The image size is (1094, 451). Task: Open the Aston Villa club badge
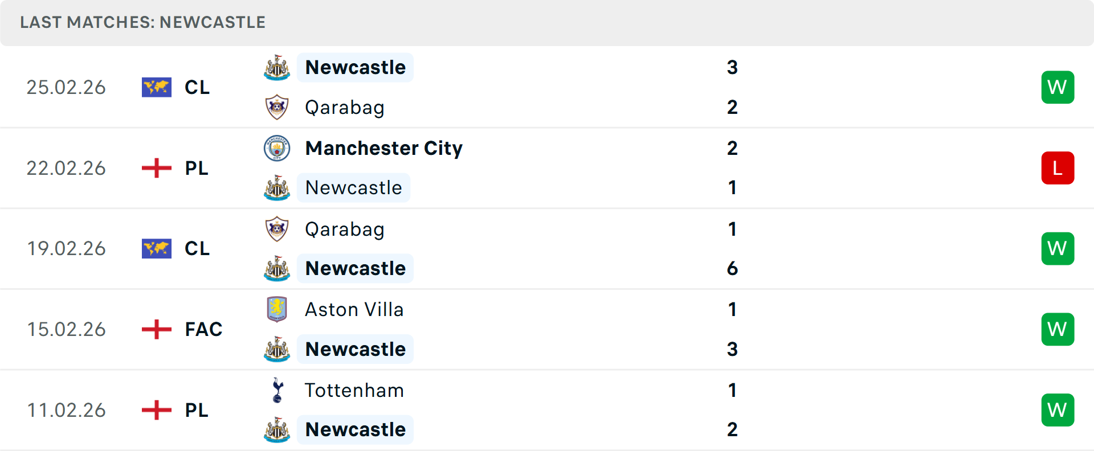tap(276, 309)
